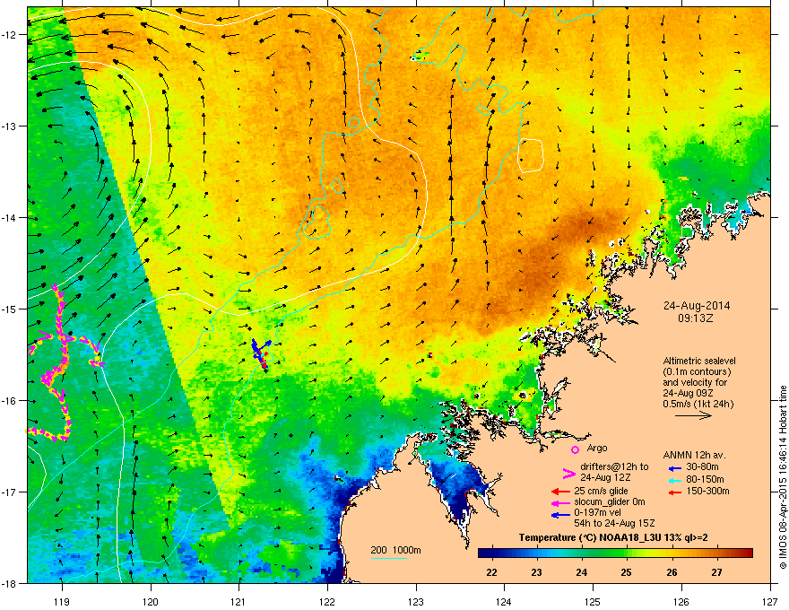This screenshot has height=610, width=789.
Task: Click the 'Argo' legend label
Action: coord(597,448)
